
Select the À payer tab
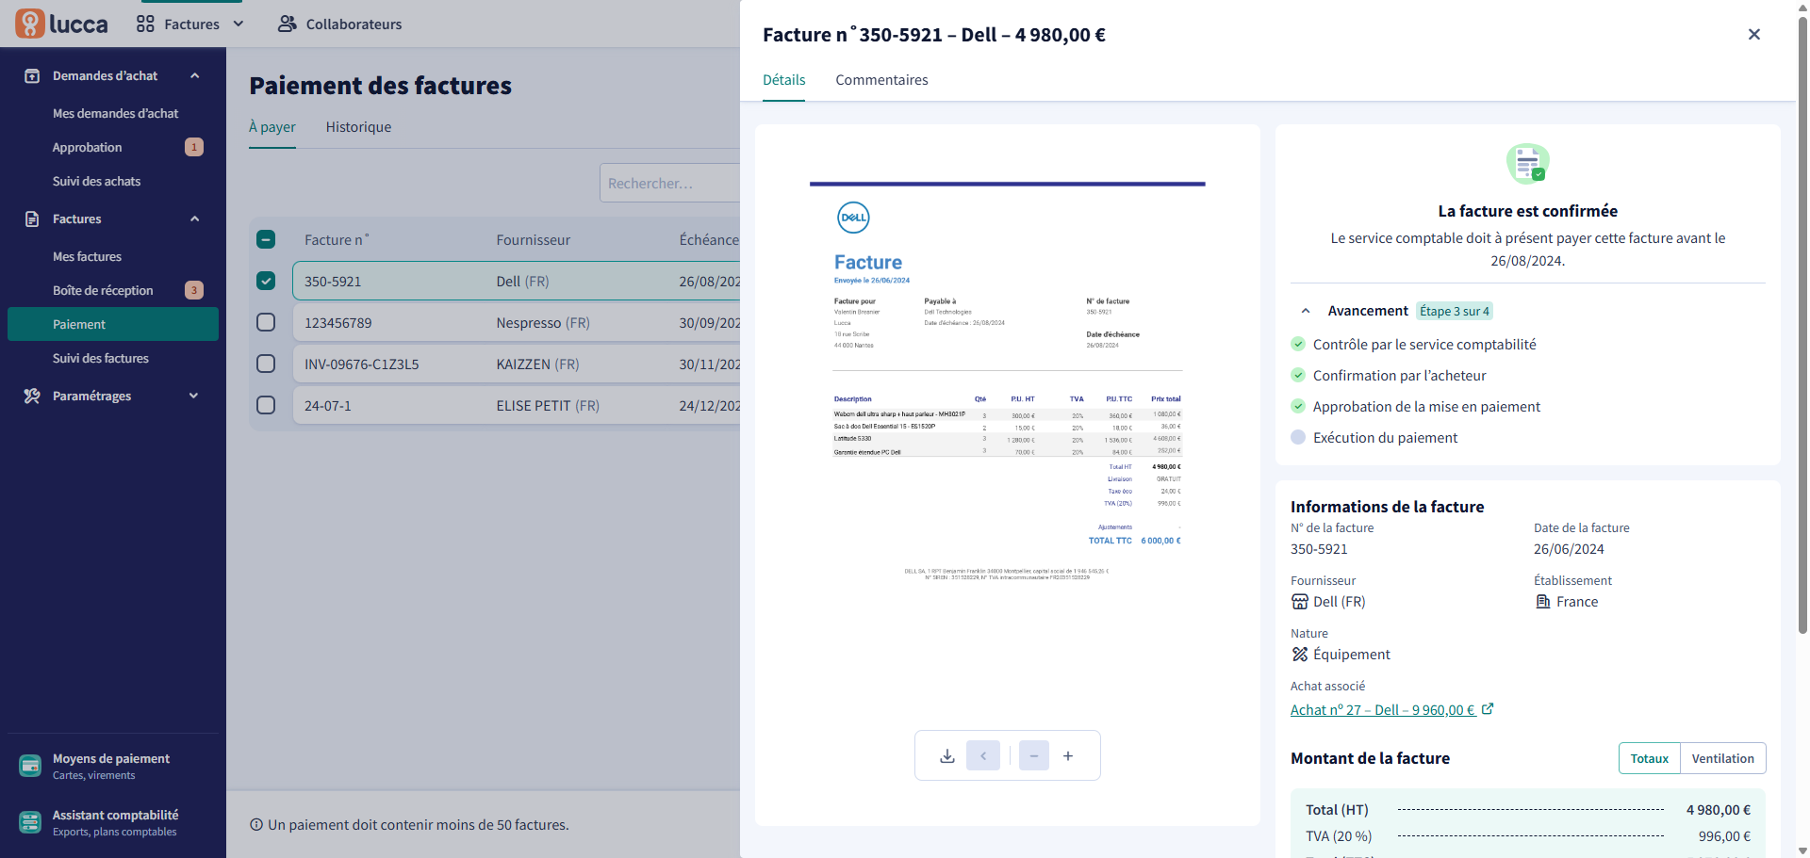[272, 127]
